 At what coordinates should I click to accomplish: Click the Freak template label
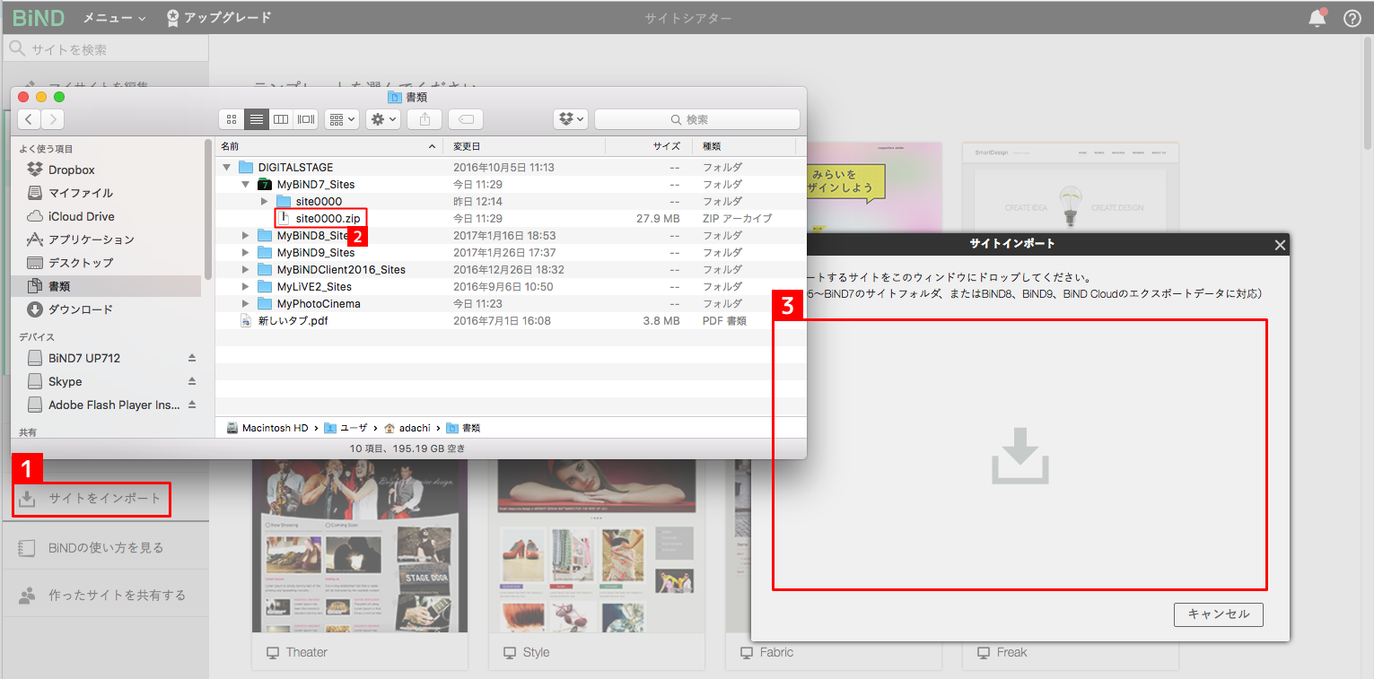[1011, 652]
